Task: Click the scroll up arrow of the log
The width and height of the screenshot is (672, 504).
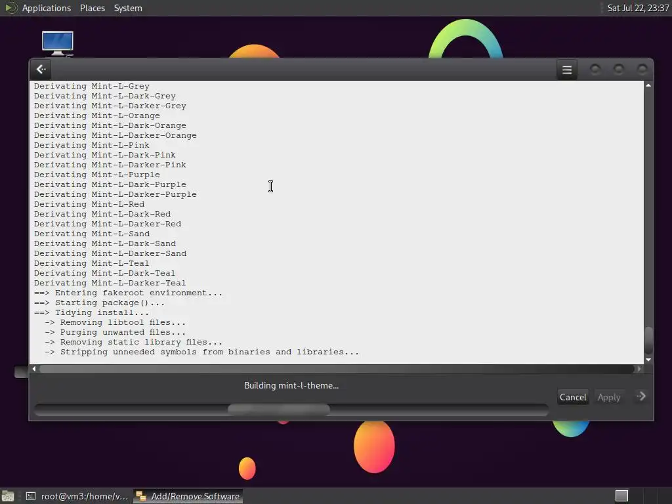Action: pyautogui.click(x=648, y=86)
